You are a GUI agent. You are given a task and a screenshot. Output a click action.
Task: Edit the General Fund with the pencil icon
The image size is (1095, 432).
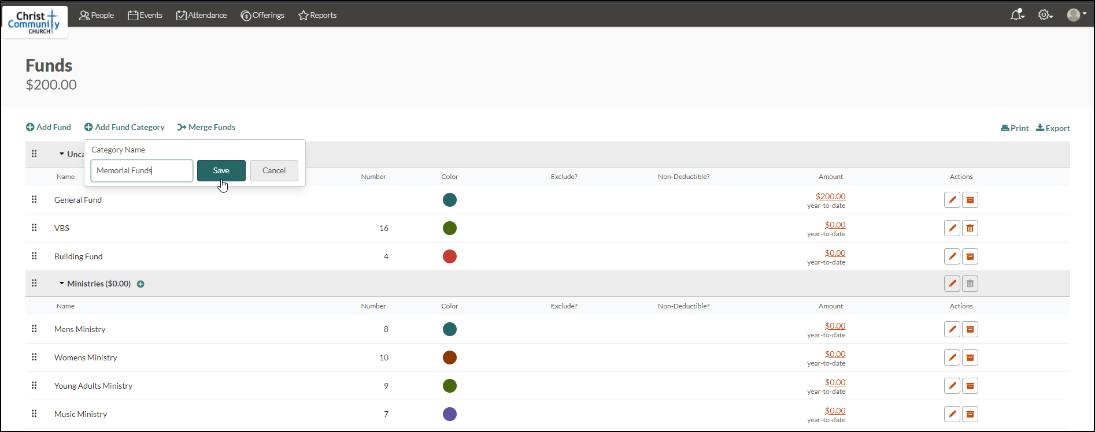point(952,200)
